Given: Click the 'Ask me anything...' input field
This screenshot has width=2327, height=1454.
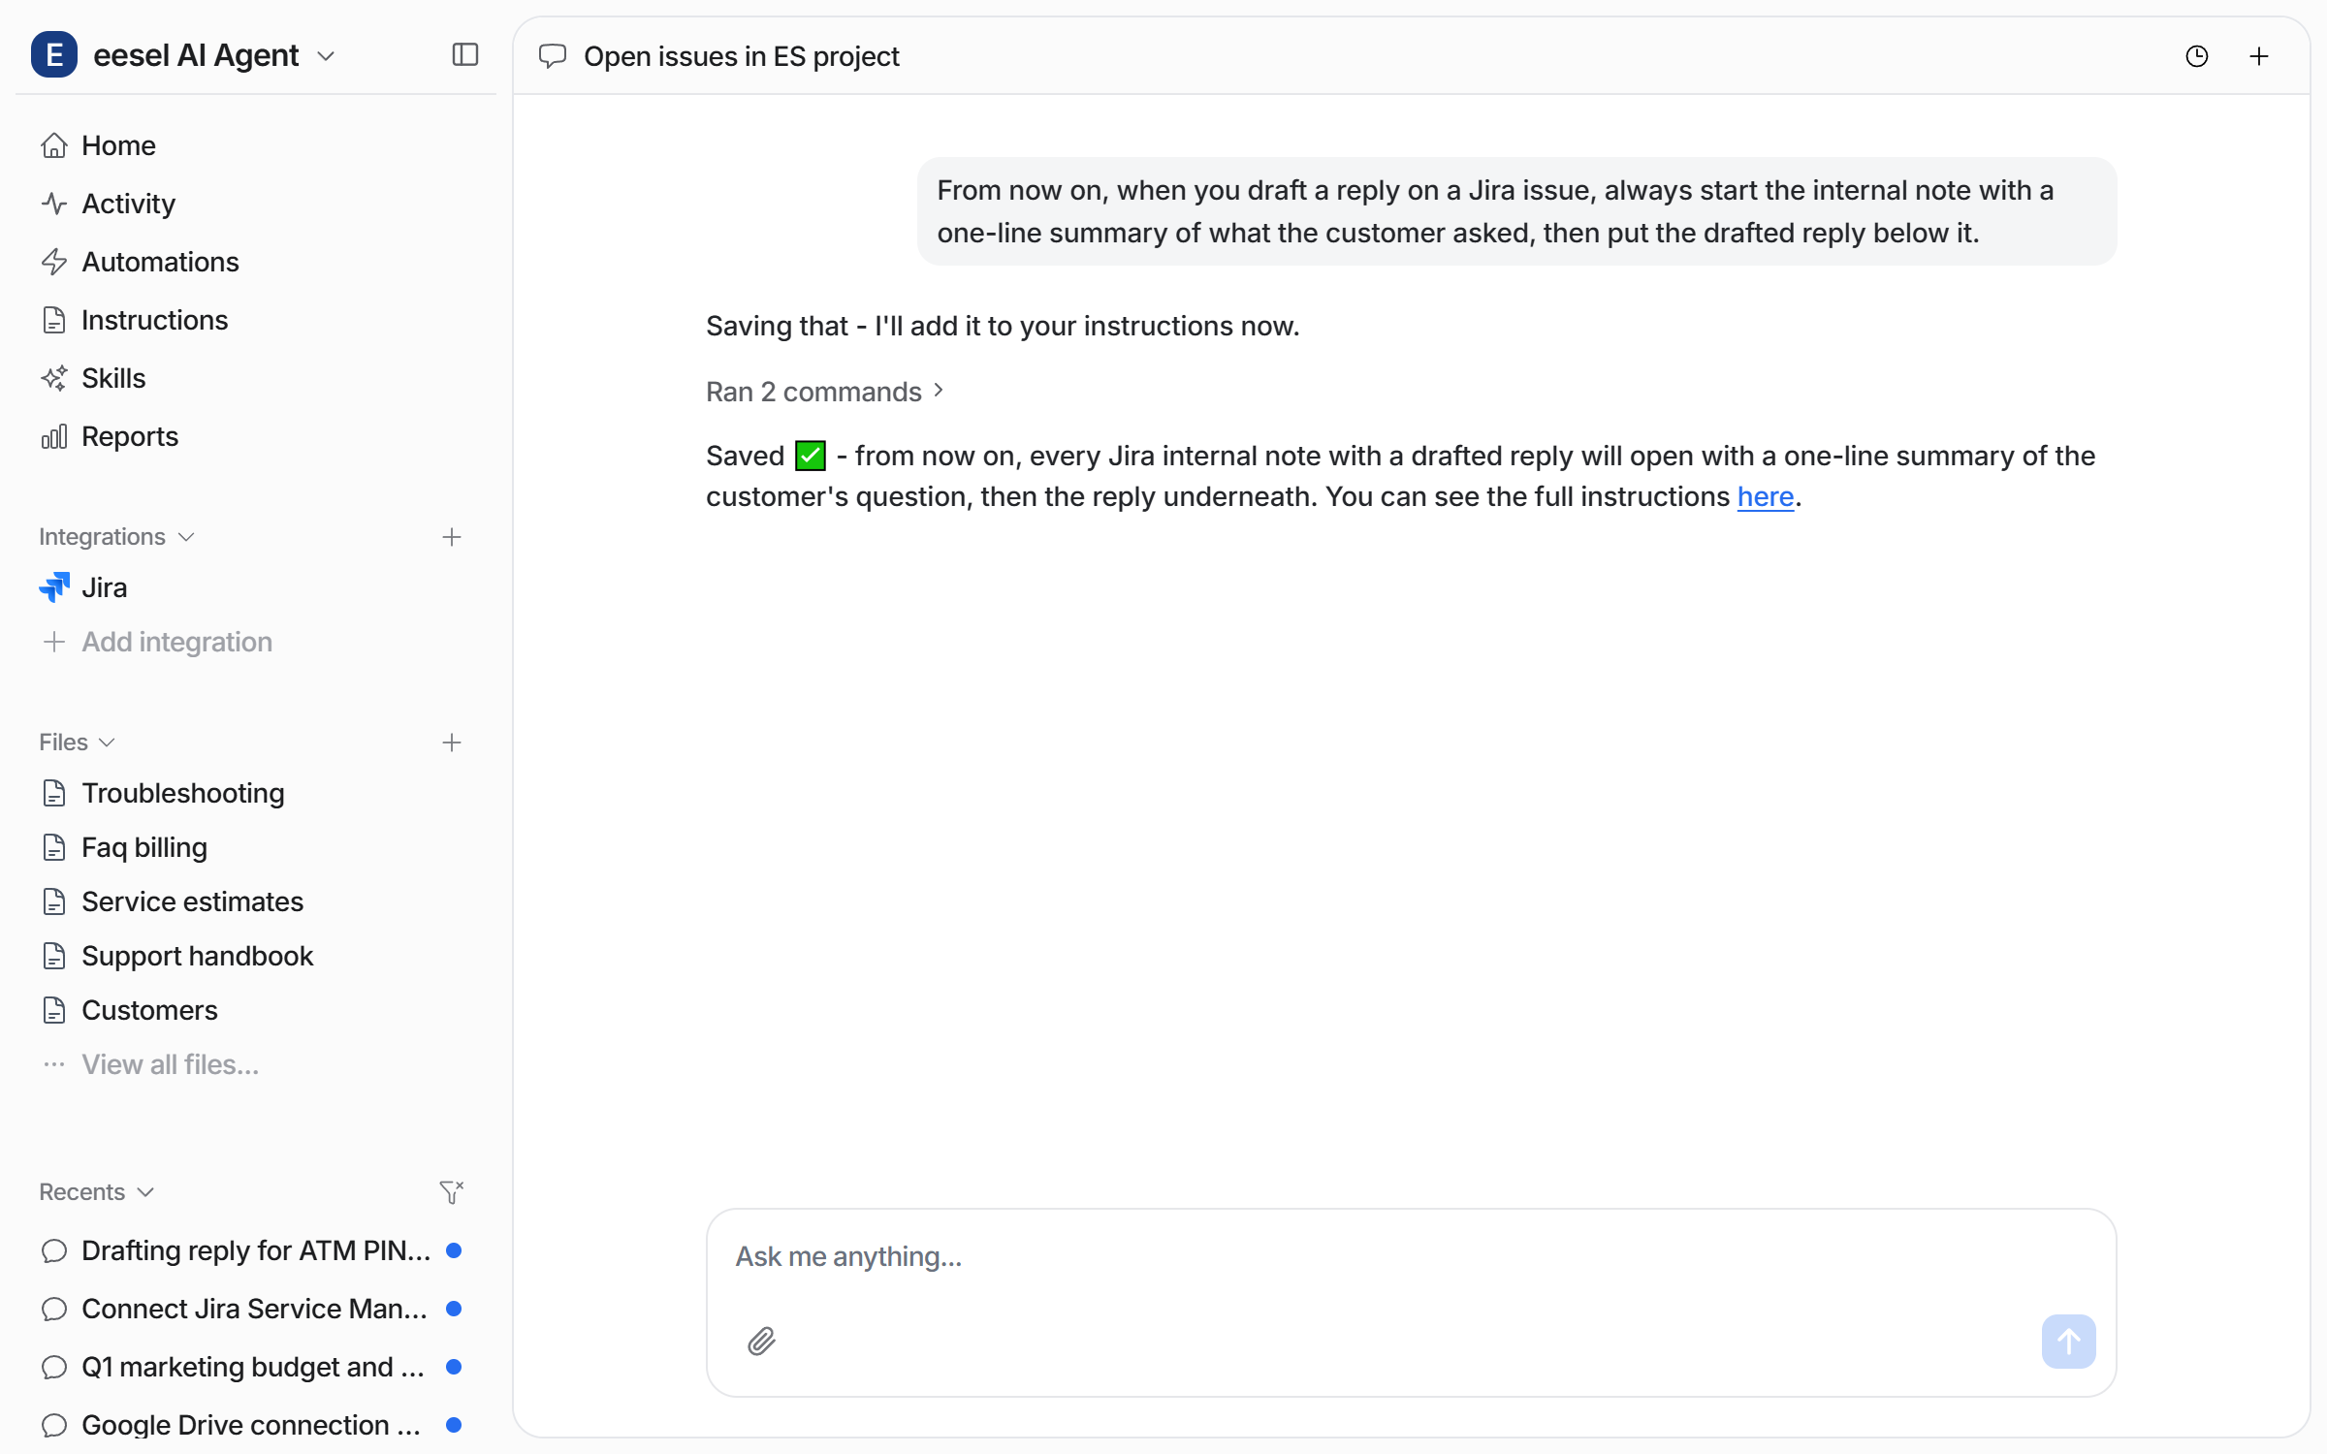Looking at the screenshot, I should click(x=1411, y=1256).
